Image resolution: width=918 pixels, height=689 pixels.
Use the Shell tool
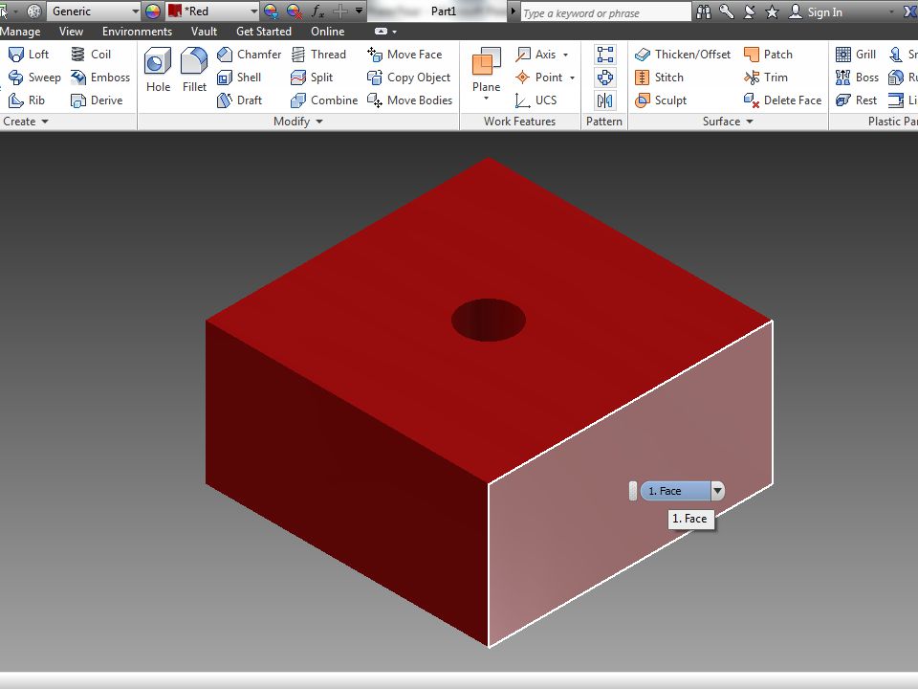tap(239, 78)
